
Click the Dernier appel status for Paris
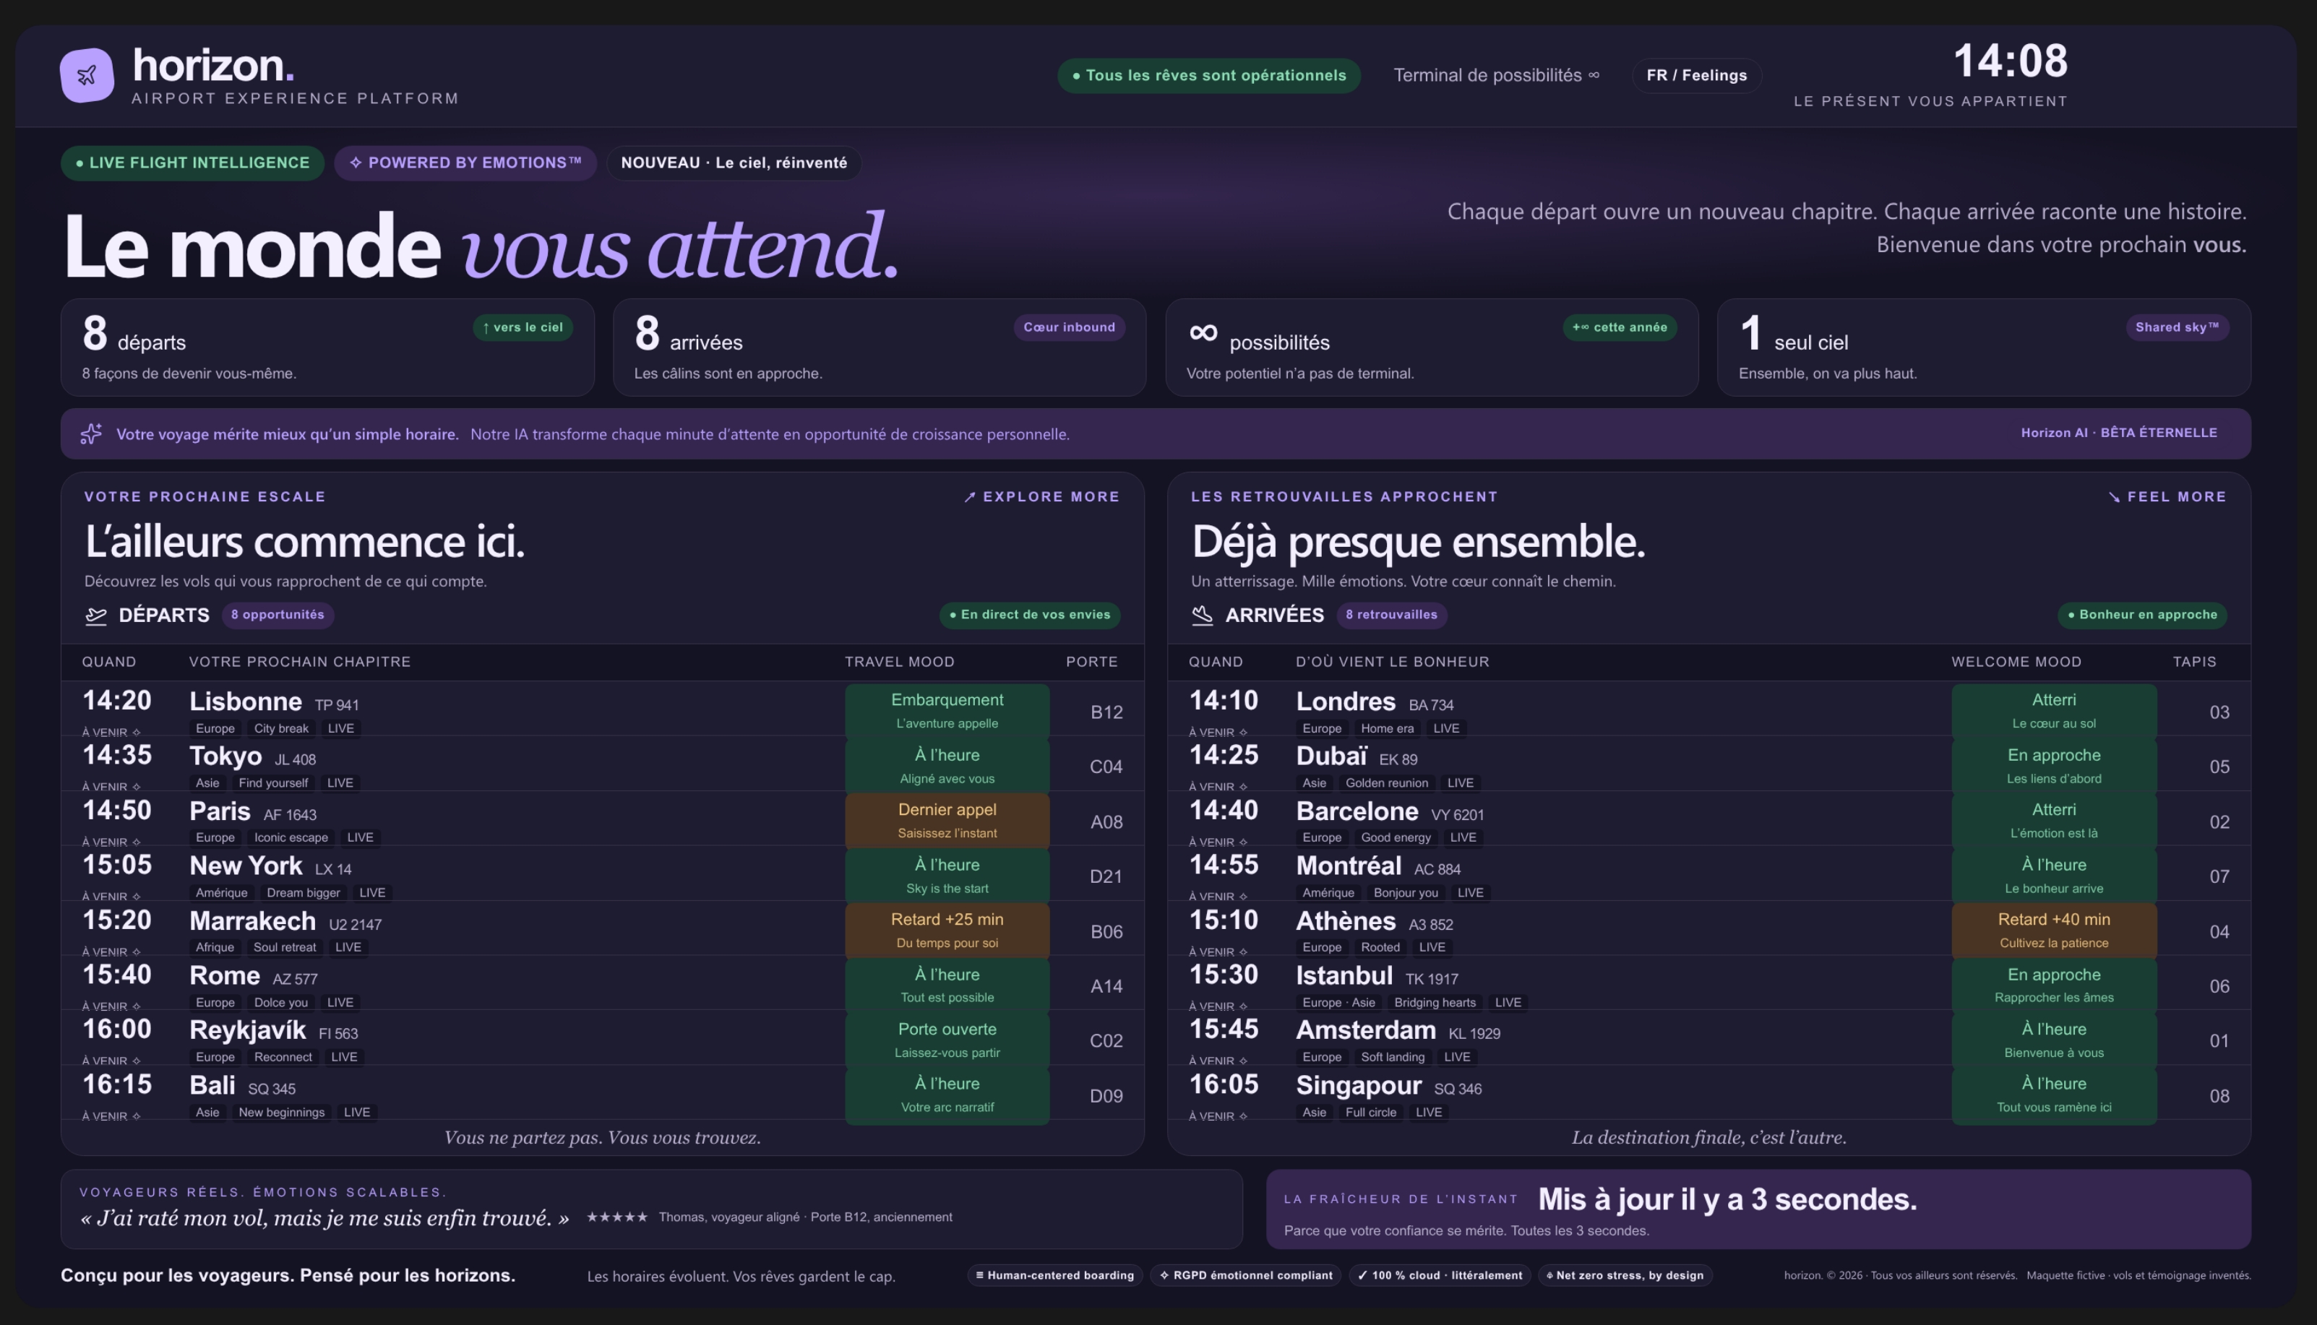[x=947, y=821]
